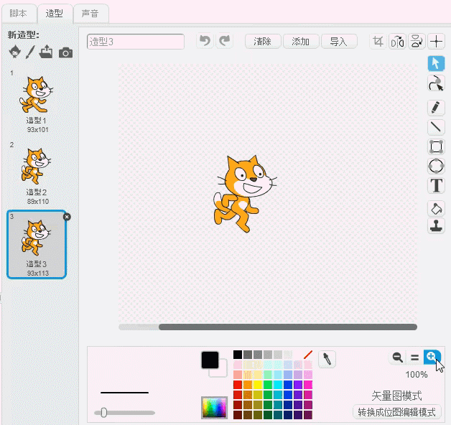The width and height of the screenshot is (451, 425).
Task: Pick the black grayscale swatch
Action: click(x=238, y=355)
